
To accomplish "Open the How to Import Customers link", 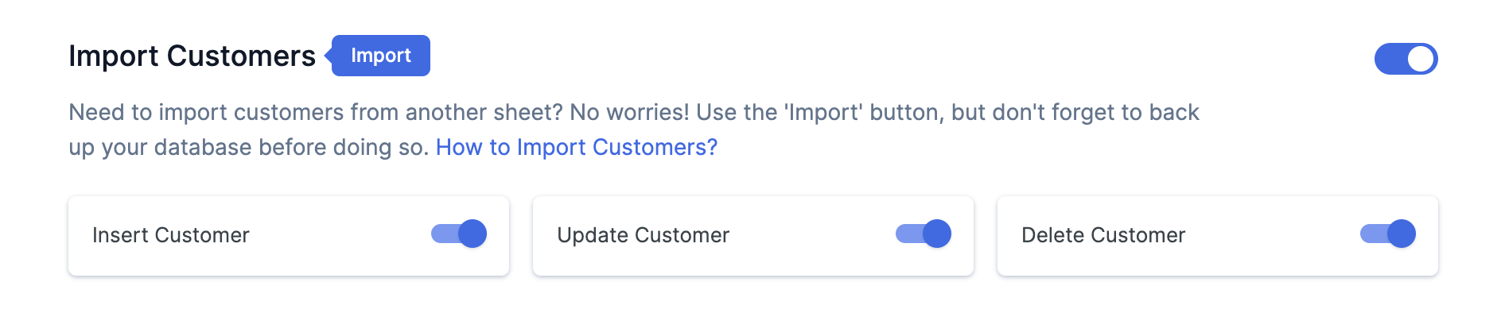I will point(577,147).
